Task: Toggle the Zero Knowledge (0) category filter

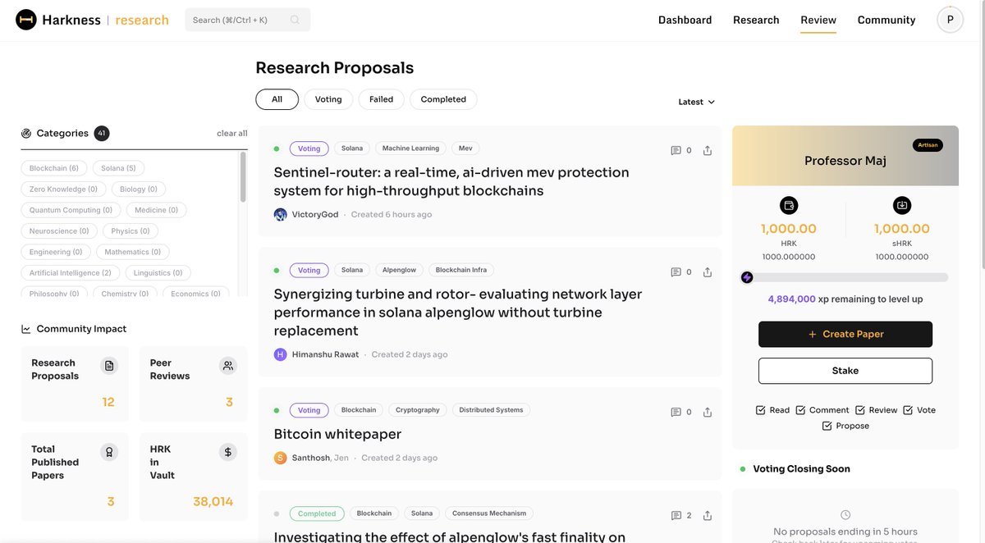Action: 63,189
